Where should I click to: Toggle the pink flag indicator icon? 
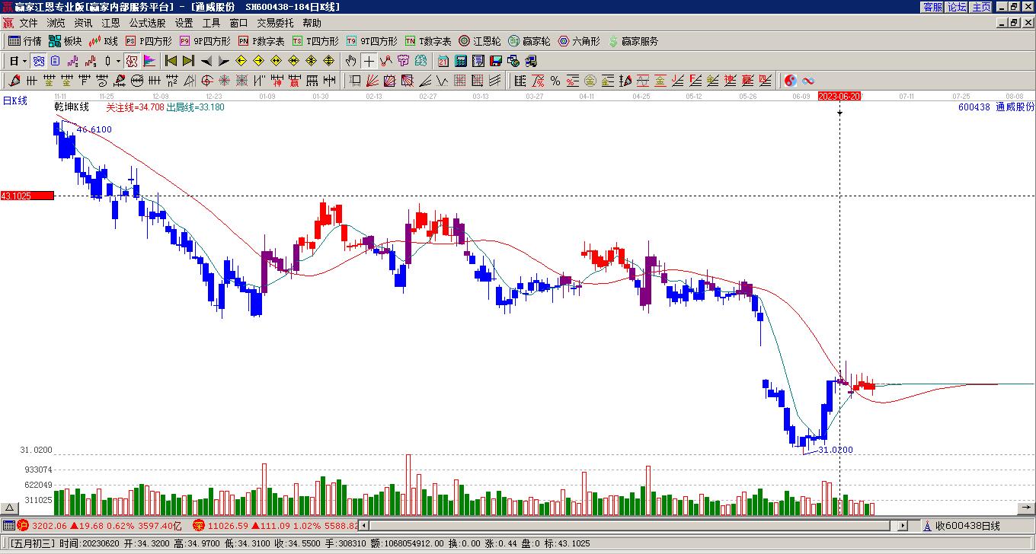[149, 61]
